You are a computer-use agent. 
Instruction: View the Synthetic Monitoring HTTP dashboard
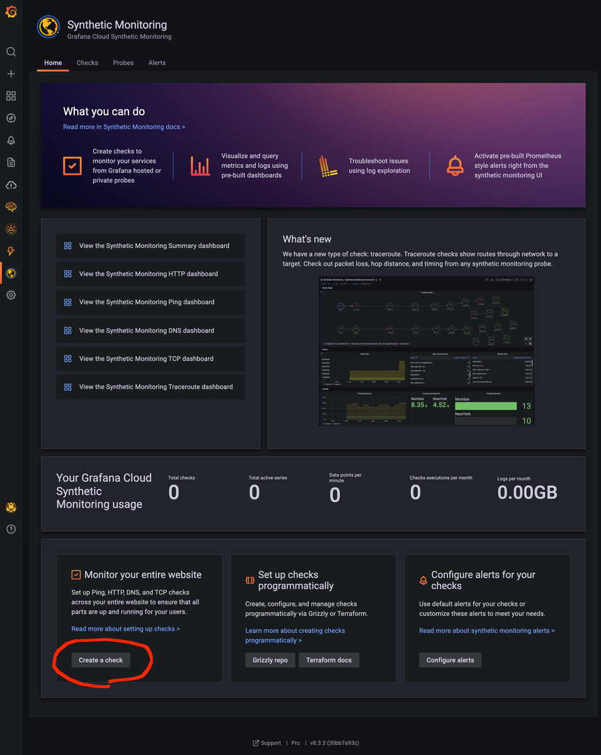coord(150,274)
